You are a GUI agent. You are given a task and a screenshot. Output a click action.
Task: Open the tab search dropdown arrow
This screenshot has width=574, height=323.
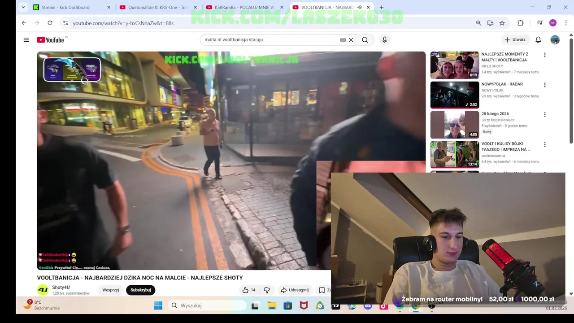pos(23,7)
